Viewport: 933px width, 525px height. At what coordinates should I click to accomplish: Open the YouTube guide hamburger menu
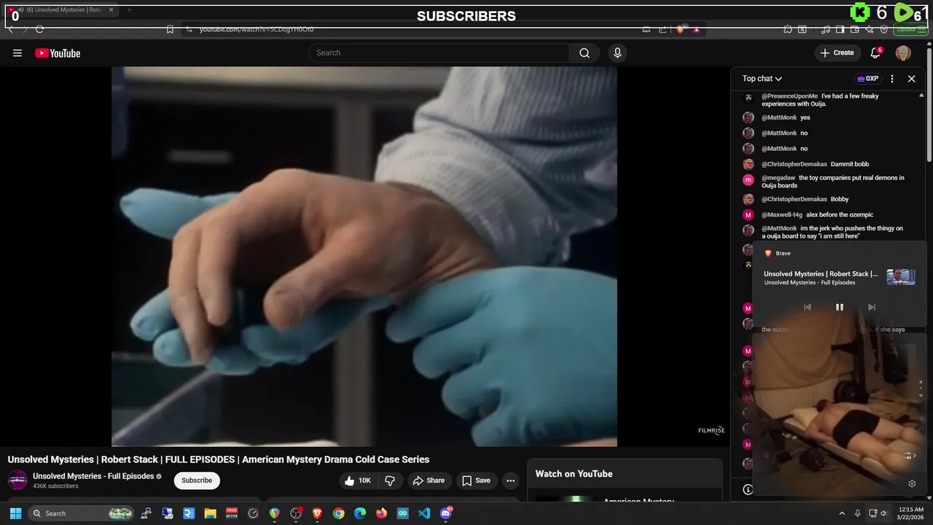(17, 52)
